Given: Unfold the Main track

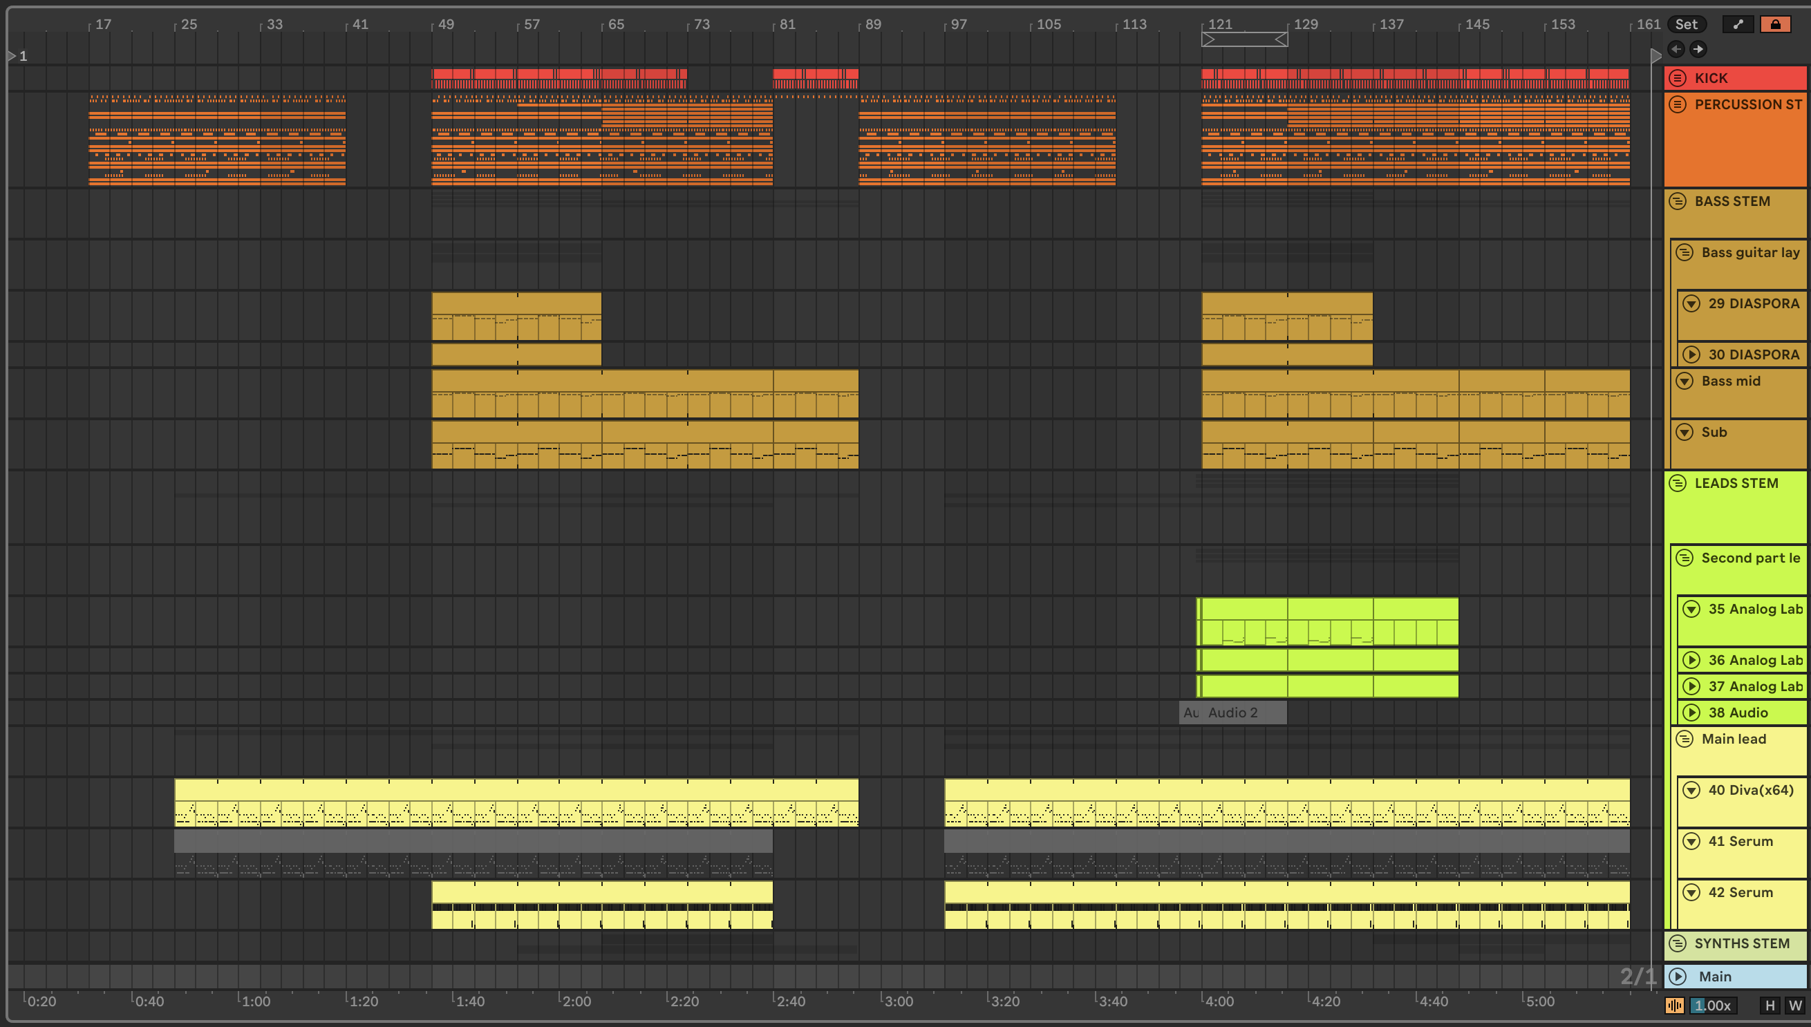Looking at the screenshot, I should (x=1678, y=977).
